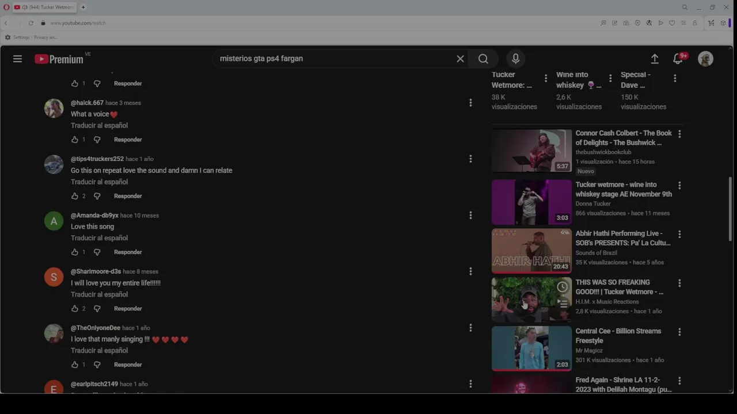
Task: Open the notifications bell
Action: pyautogui.click(x=679, y=59)
